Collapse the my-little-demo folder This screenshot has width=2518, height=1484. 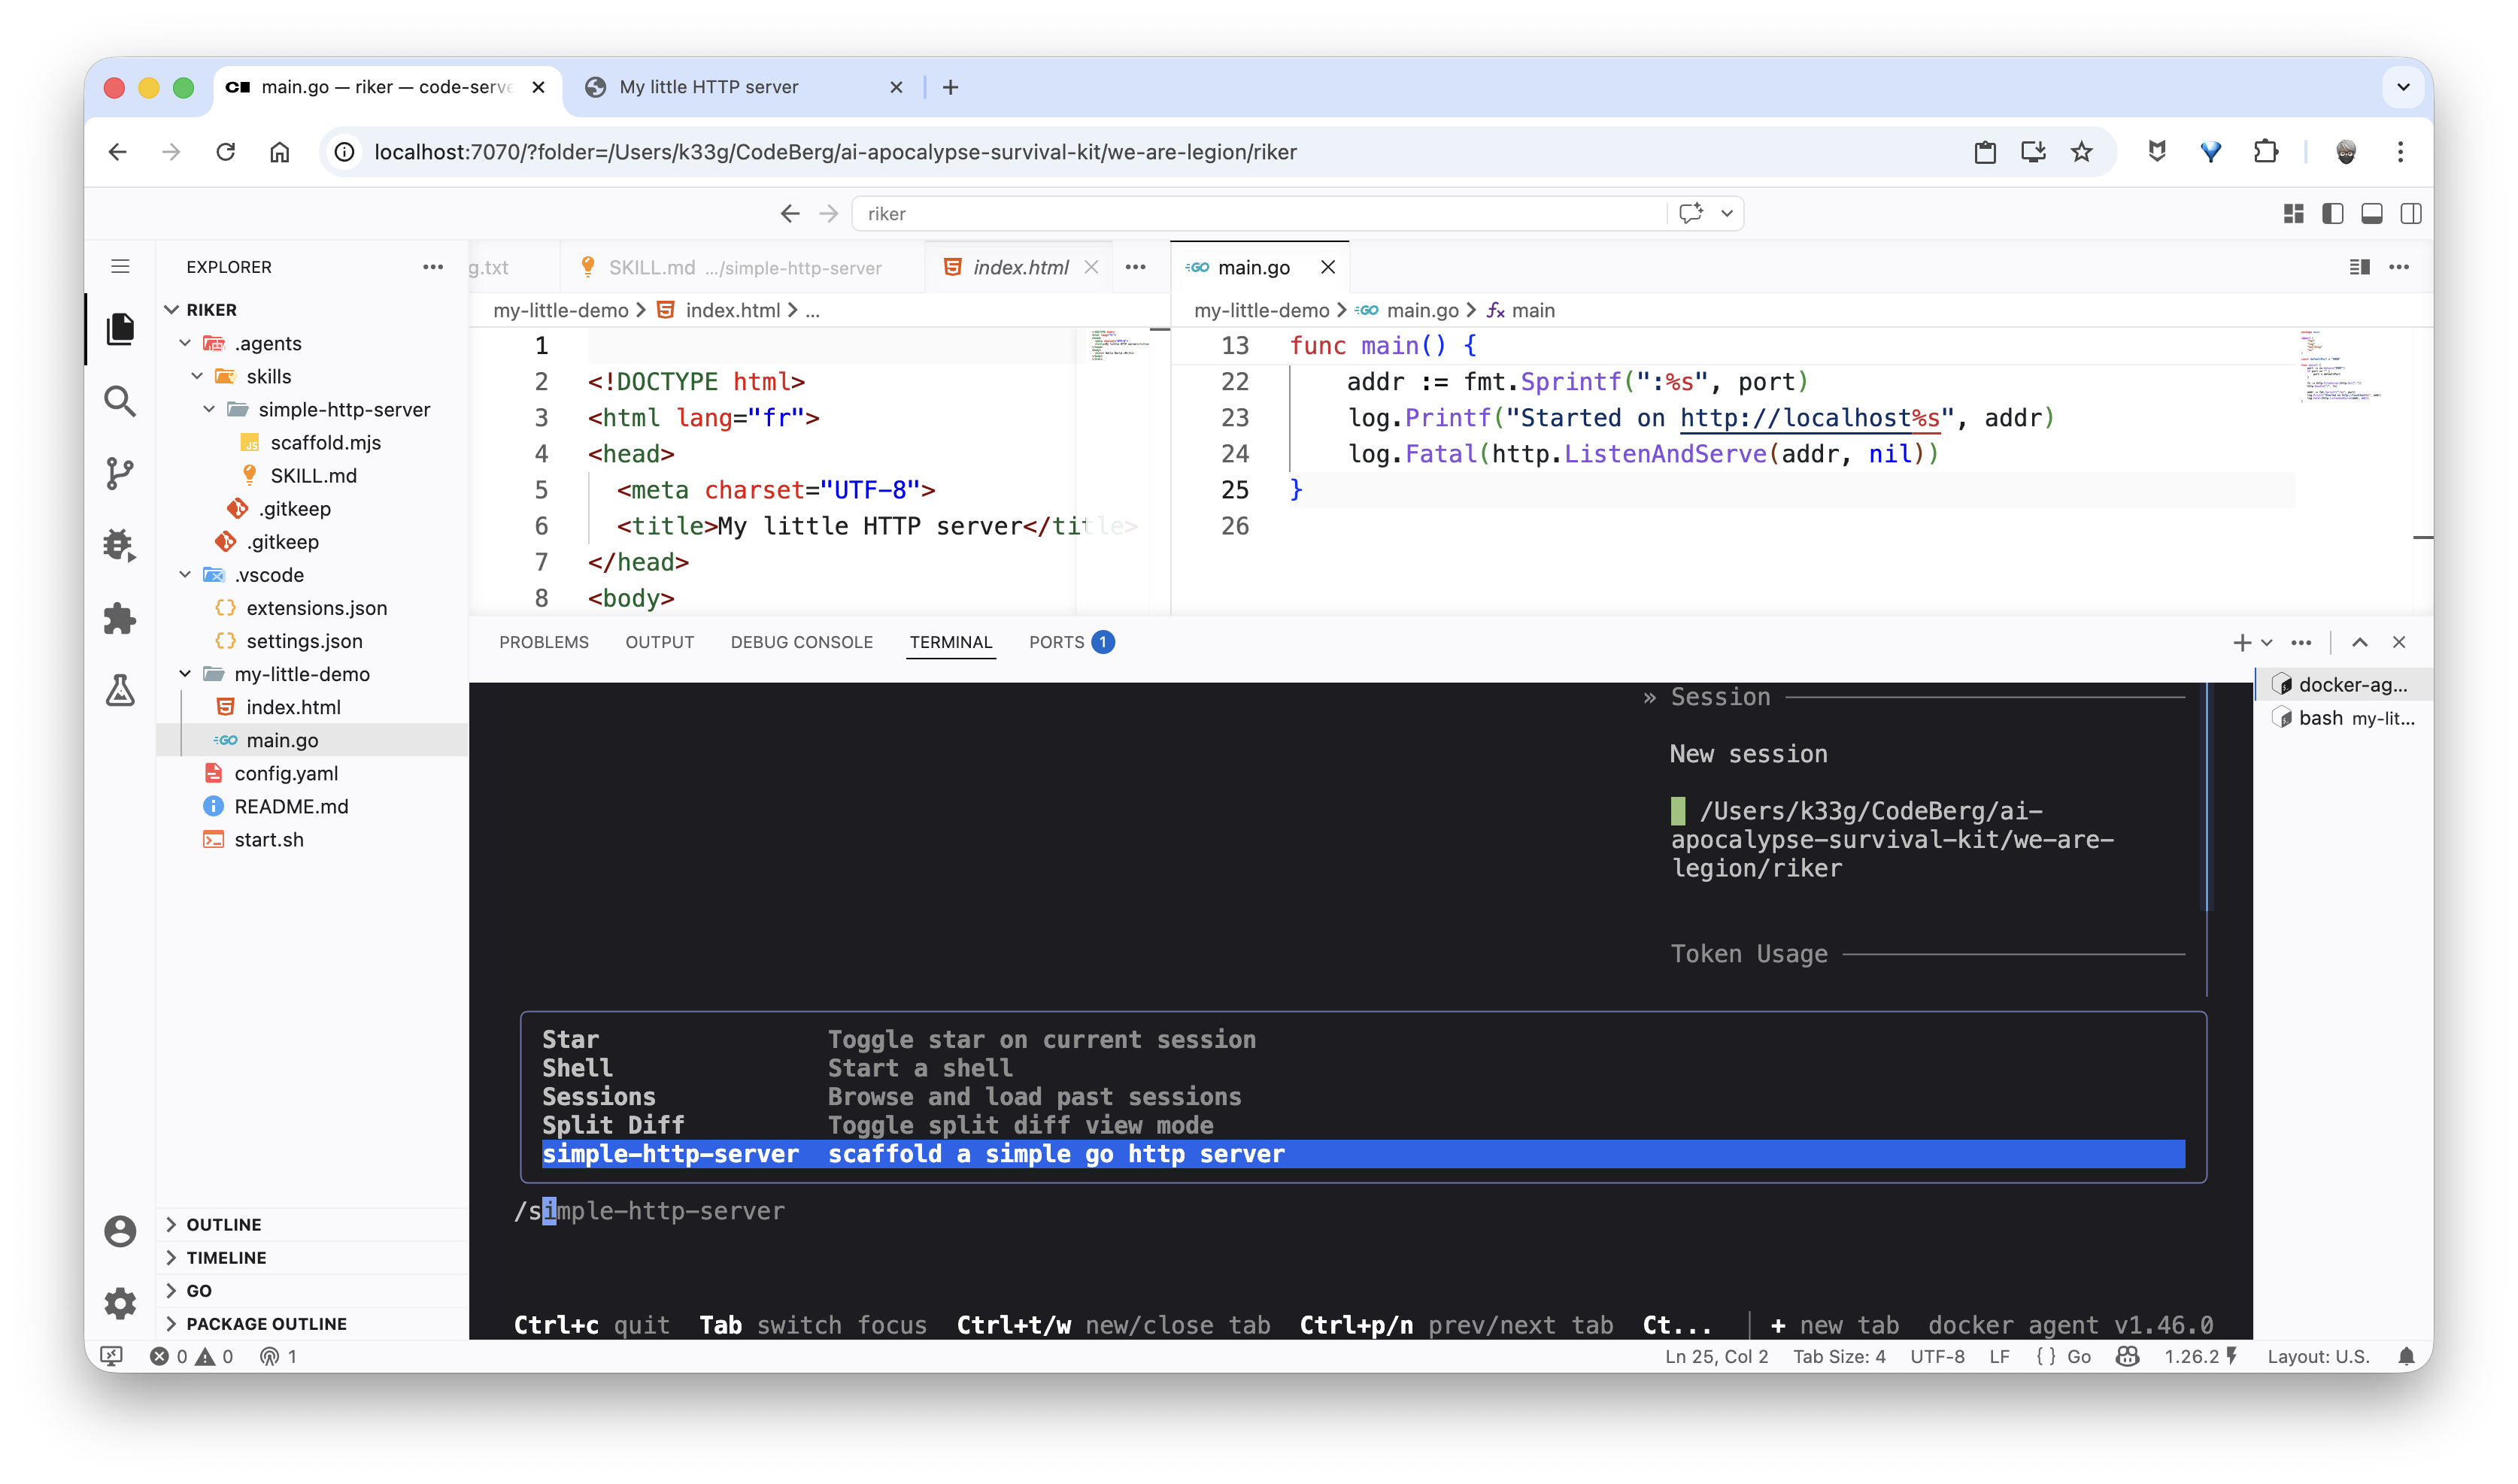[x=186, y=674]
